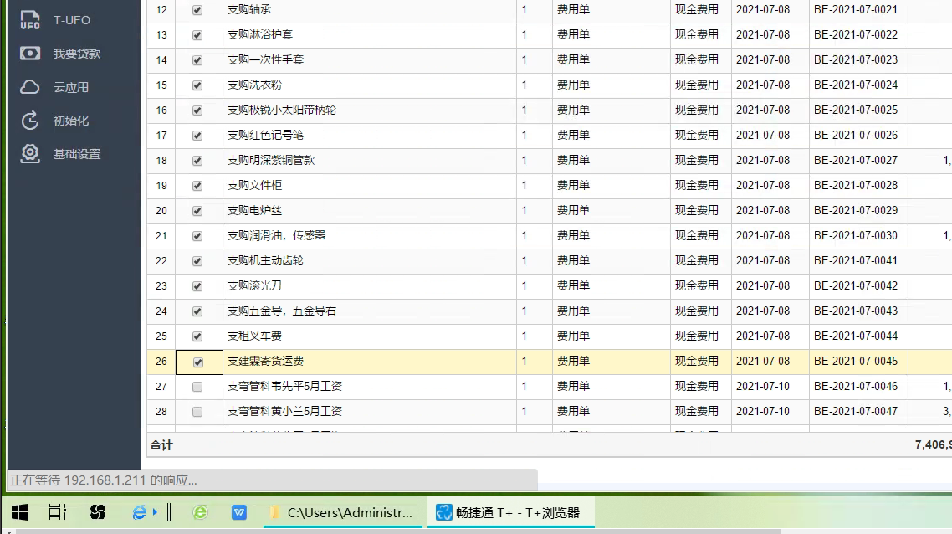Click the 2021-07-10 date in row 27
952x534 pixels.
pos(763,386)
